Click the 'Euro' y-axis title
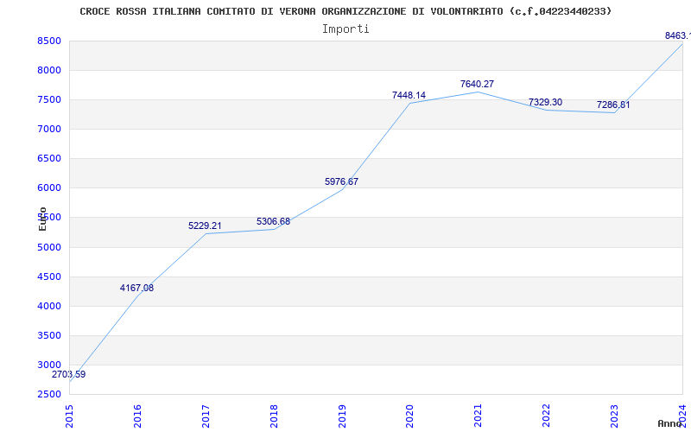 [x=42, y=219]
